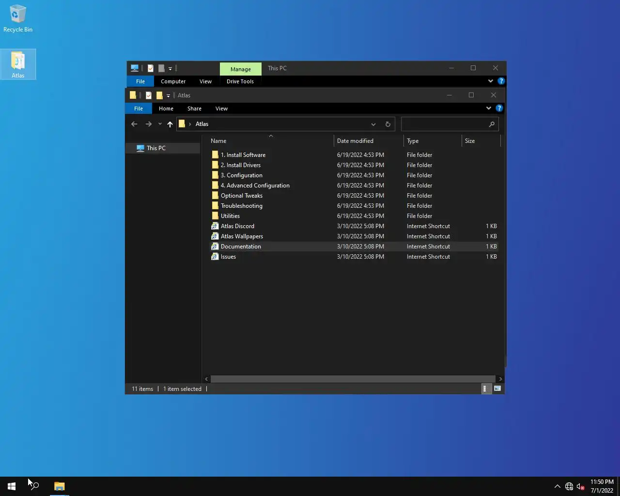This screenshot has width=620, height=496.
Task: Click Properties icon in This PC title bar
Action: pyautogui.click(x=151, y=68)
